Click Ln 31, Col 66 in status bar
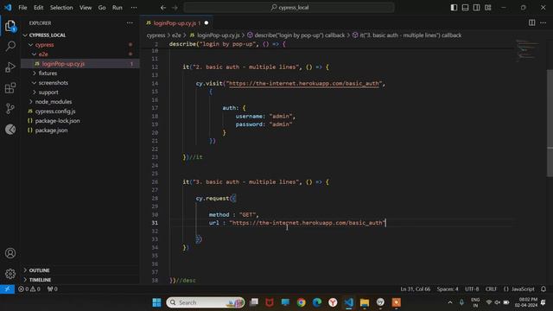 [415, 289]
